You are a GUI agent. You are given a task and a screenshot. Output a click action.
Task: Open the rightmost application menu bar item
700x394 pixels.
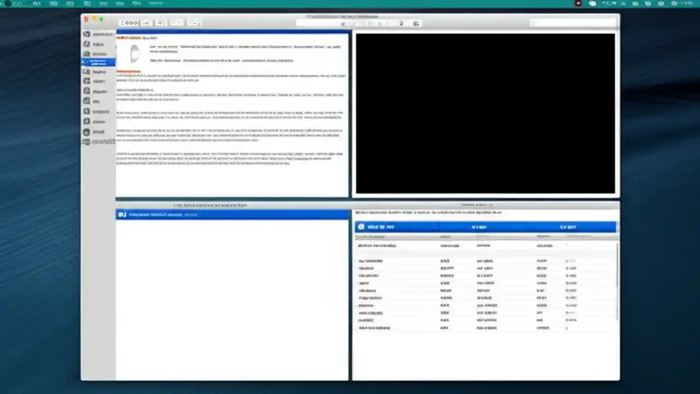click(156, 3)
